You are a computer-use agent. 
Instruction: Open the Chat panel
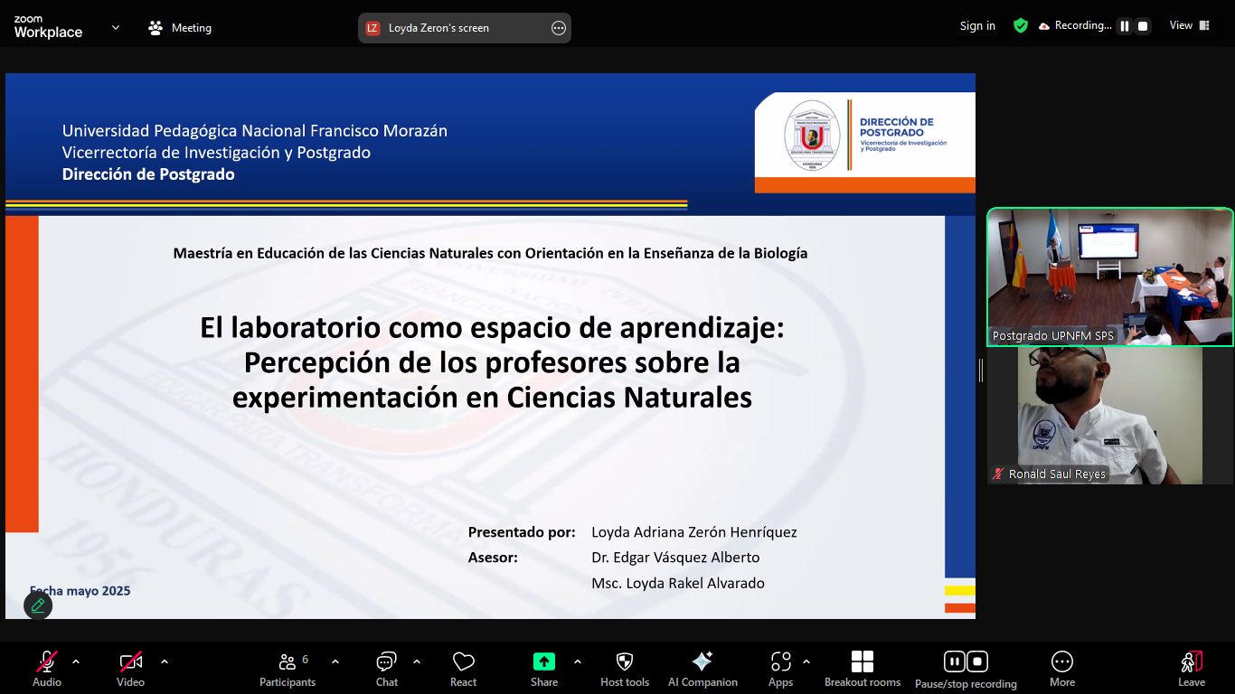(x=387, y=669)
